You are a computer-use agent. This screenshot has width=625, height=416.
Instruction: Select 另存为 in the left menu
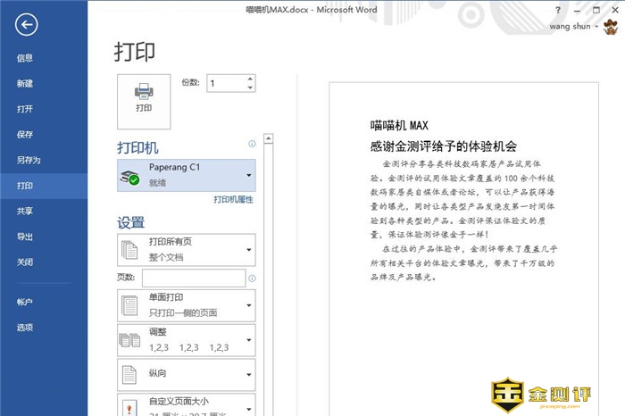[x=29, y=161]
